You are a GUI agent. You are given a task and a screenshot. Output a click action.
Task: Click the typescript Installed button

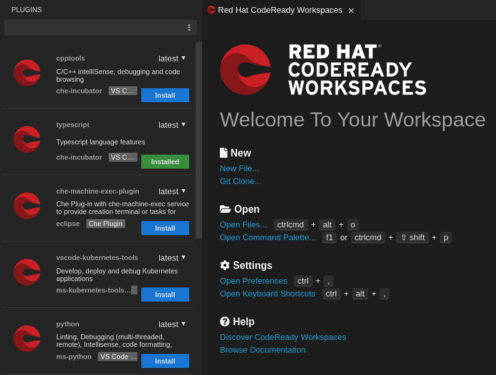click(165, 162)
